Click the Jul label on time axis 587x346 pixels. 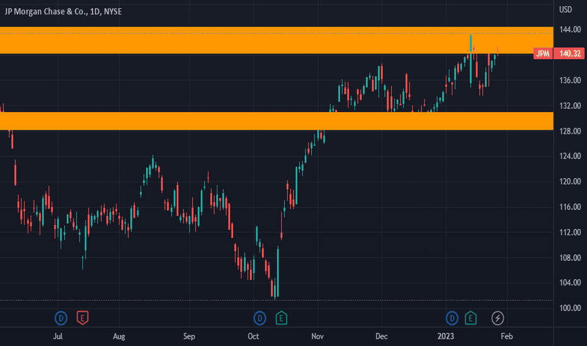pyautogui.click(x=58, y=337)
